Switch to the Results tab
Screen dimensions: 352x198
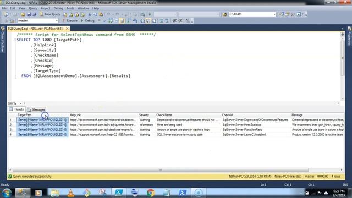point(16,109)
